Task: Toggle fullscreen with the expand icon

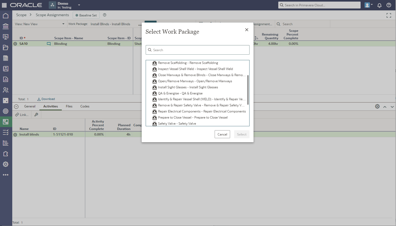Action: click(x=389, y=15)
